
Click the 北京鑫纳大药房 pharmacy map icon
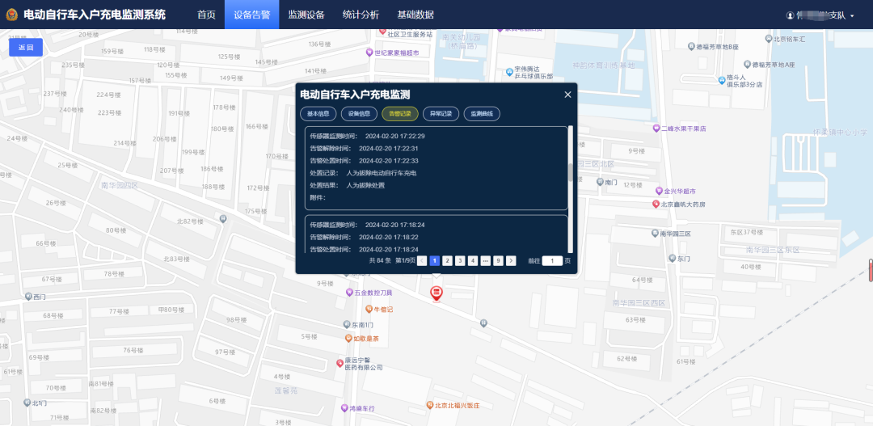tap(656, 205)
